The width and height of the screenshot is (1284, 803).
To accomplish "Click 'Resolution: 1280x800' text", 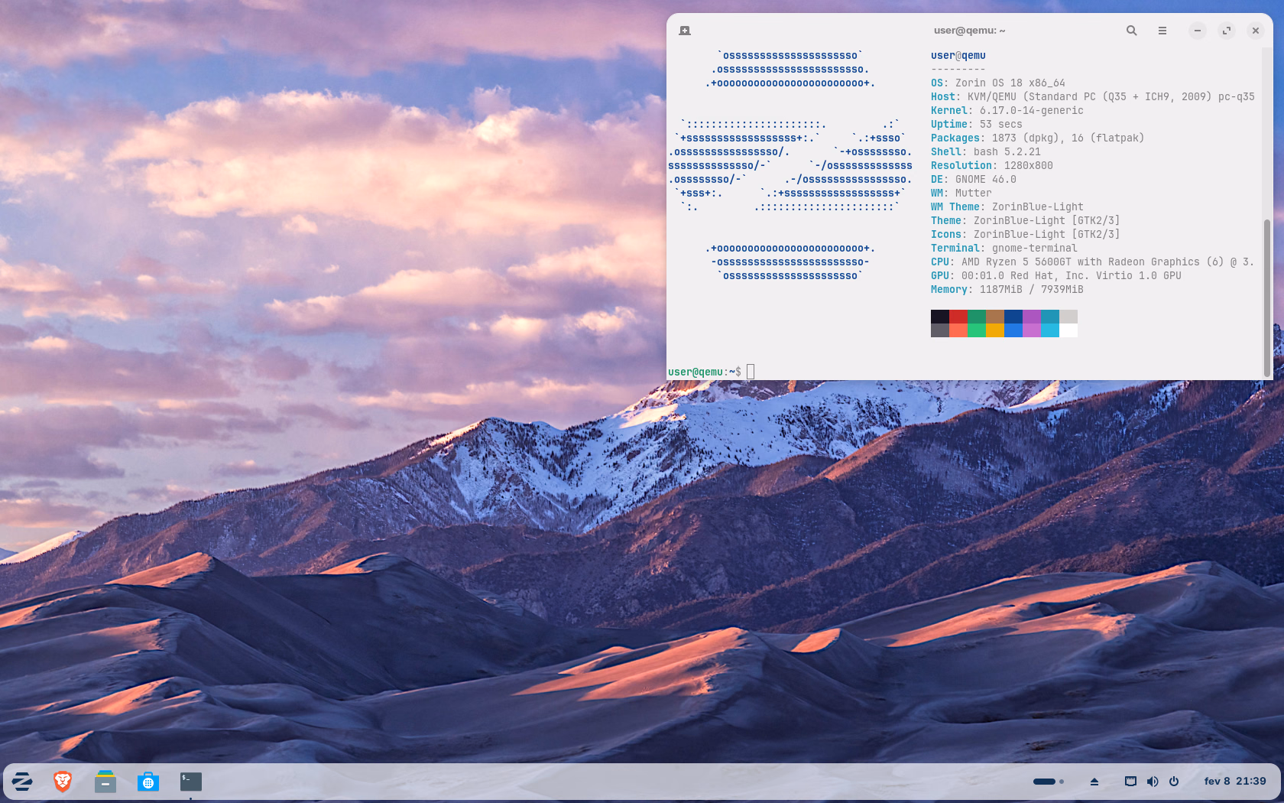I will [992, 166].
